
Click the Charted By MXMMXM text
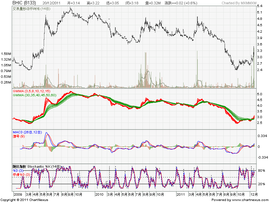pyautogui.click(x=236, y=3)
